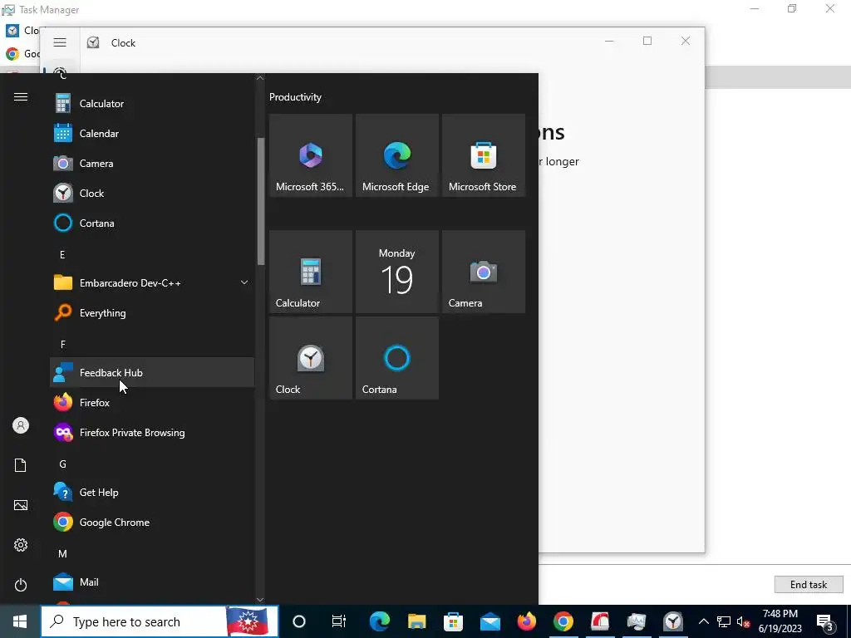Open the volume control in tray
The image size is (851, 638).
tap(744, 622)
